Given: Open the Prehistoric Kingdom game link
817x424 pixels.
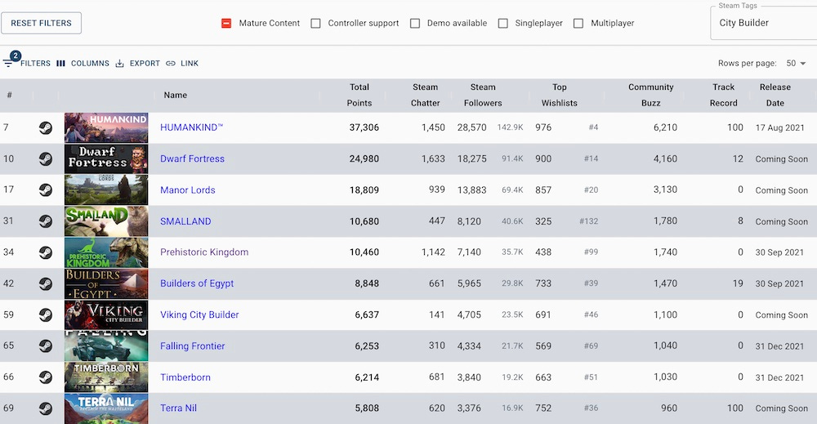Looking at the screenshot, I should (x=204, y=252).
